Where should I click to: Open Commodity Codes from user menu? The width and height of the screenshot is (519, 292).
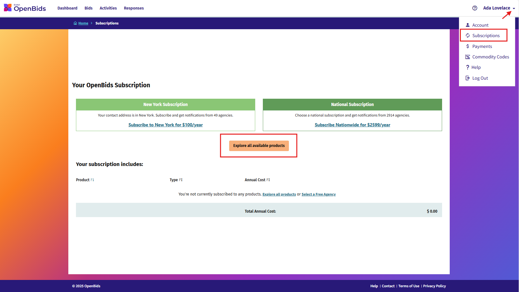[487, 57]
